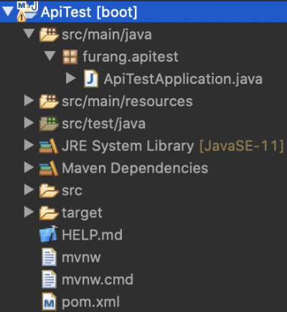Expand the src/main/resources arrow
This screenshot has width=287, height=312.
click(x=29, y=100)
